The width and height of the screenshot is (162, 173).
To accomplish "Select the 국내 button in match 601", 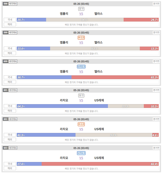I will (10, 106).
